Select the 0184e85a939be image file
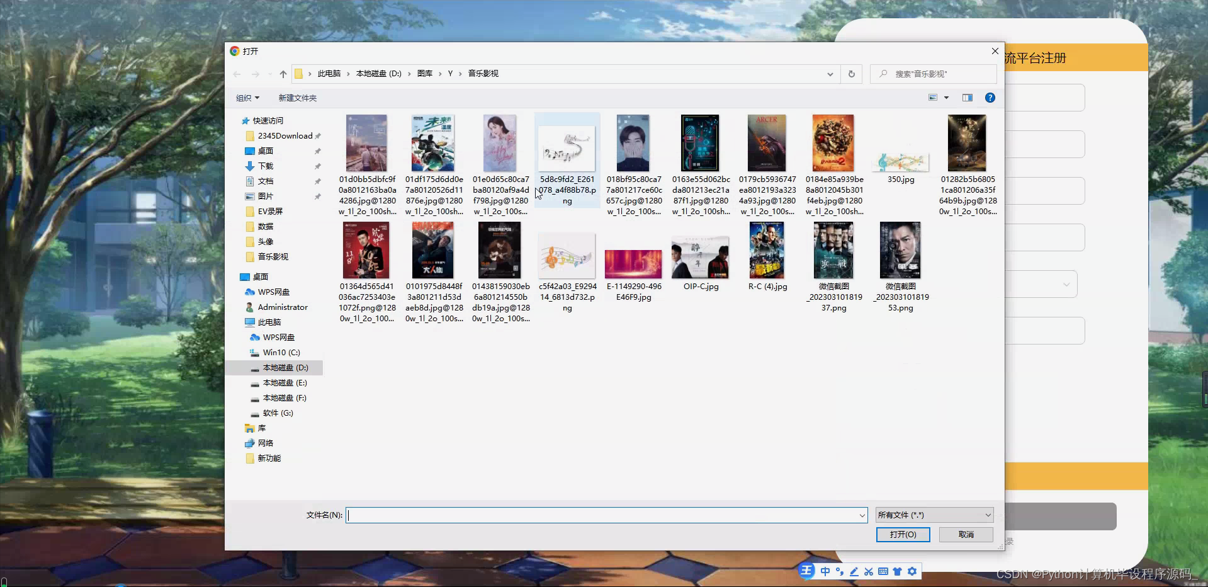Viewport: 1208px width, 587px height. point(834,165)
